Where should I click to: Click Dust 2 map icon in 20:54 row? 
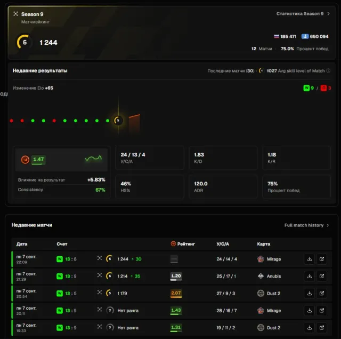click(x=261, y=294)
